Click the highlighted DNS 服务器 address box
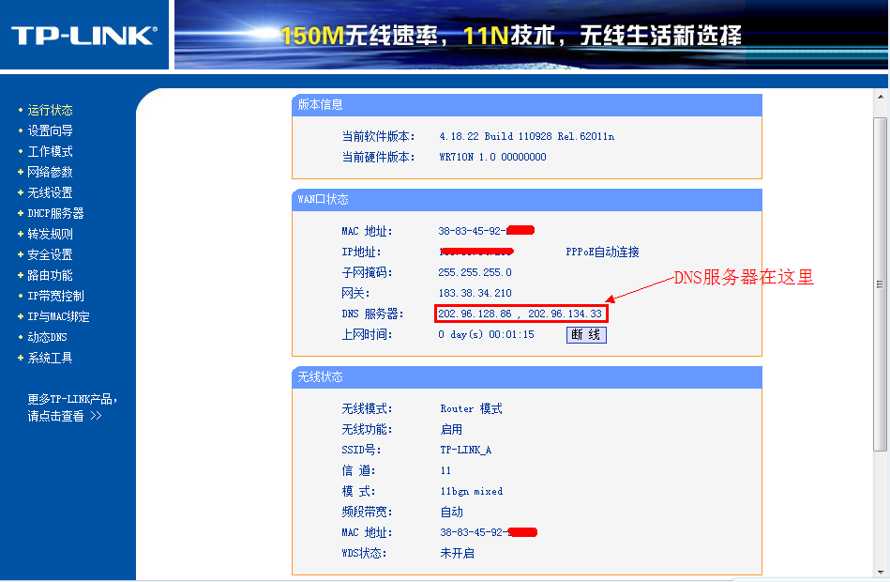 point(519,313)
